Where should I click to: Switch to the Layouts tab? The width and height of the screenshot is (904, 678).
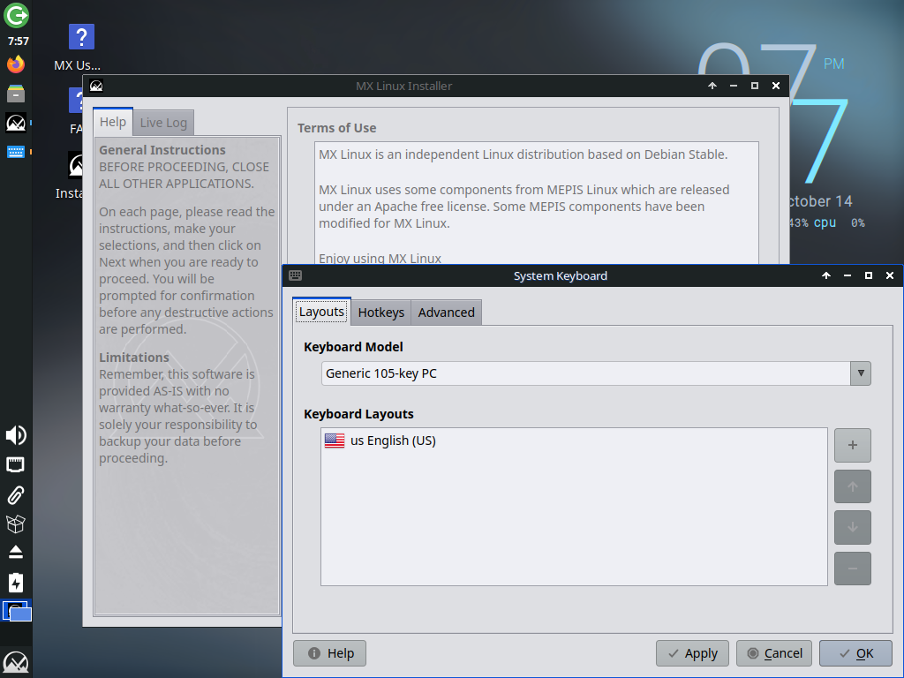click(x=321, y=312)
